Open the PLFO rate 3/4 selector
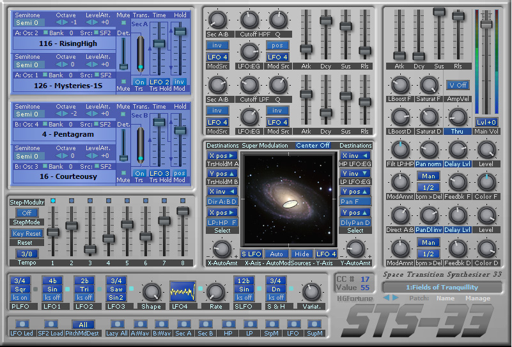The height and width of the screenshot is (347, 512). 20,281
